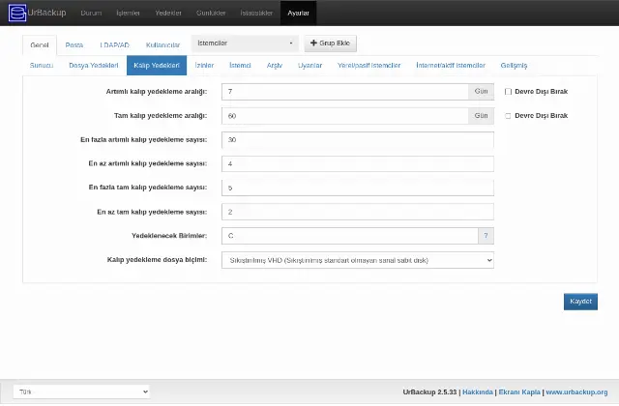Click the Grup Ekle button
Image resolution: width=619 pixels, height=406 pixels.
[331, 43]
